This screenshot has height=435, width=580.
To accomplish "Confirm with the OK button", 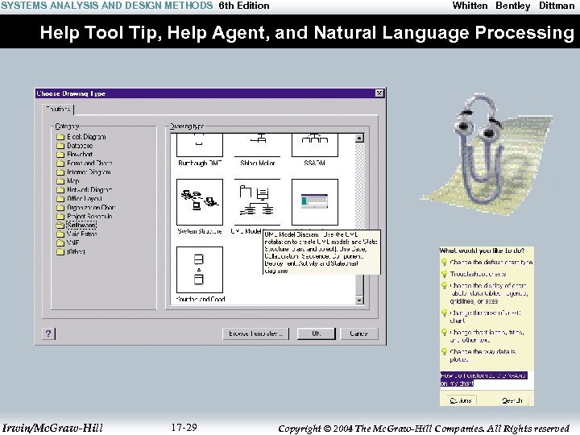I will [x=317, y=333].
